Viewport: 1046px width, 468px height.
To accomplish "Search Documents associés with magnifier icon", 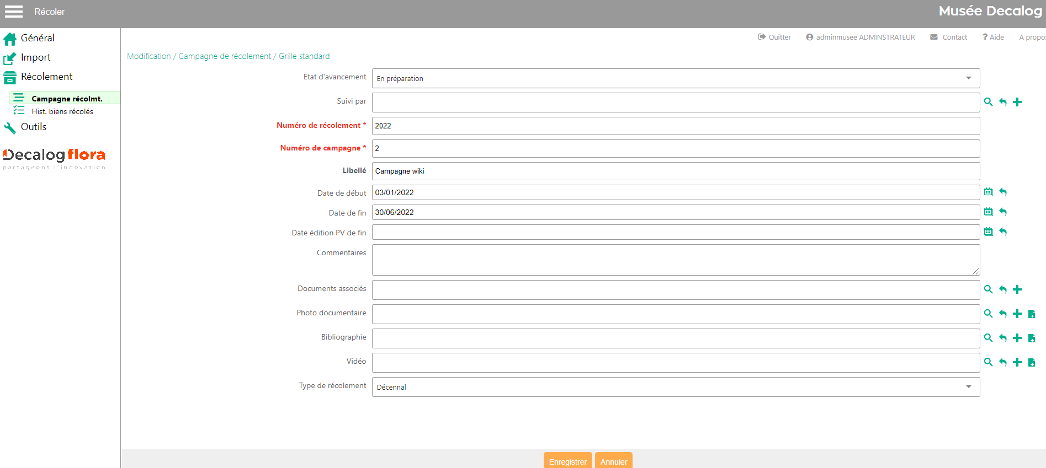I will pyautogui.click(x=988, y=289).
